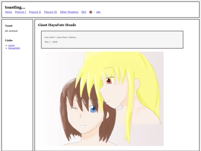Click the Toast sidebar heading

pyautogui.click(x=9, y=26)
